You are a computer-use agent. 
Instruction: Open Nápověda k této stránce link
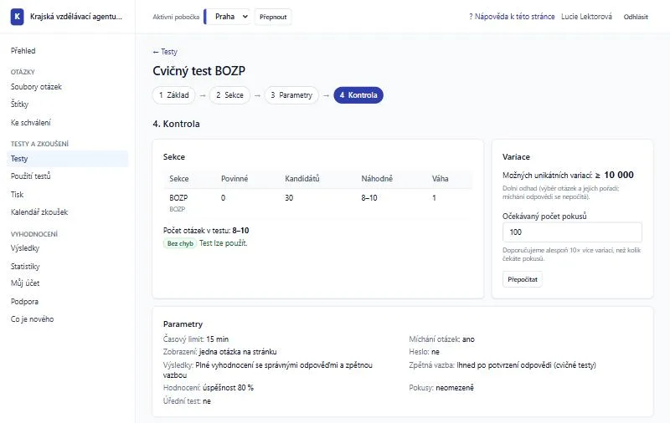pos(512,17)
